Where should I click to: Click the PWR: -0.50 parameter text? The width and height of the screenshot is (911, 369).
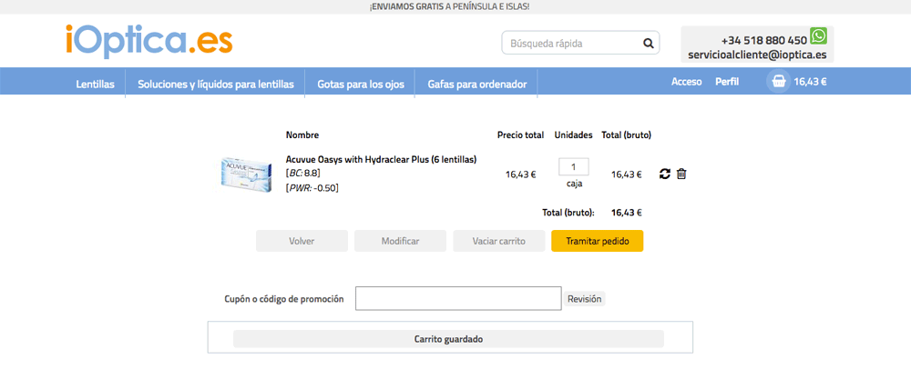(312, 188)
